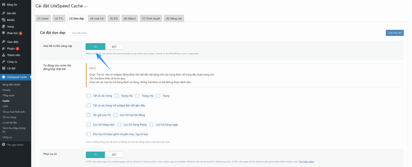Image resolution: width=412 pixels, height=167 pixels.
Task: Open the CDN submenu item
Action: tap(5, 106)
